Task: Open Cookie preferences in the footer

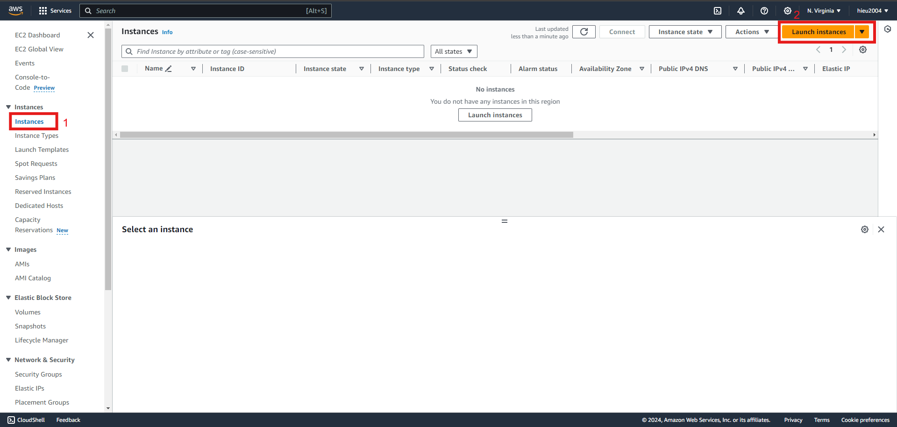Action: click(865, 420)
